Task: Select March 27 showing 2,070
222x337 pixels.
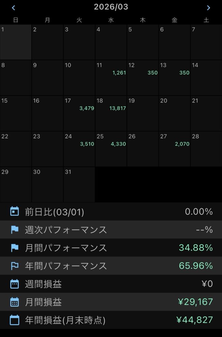Action: 174,149
